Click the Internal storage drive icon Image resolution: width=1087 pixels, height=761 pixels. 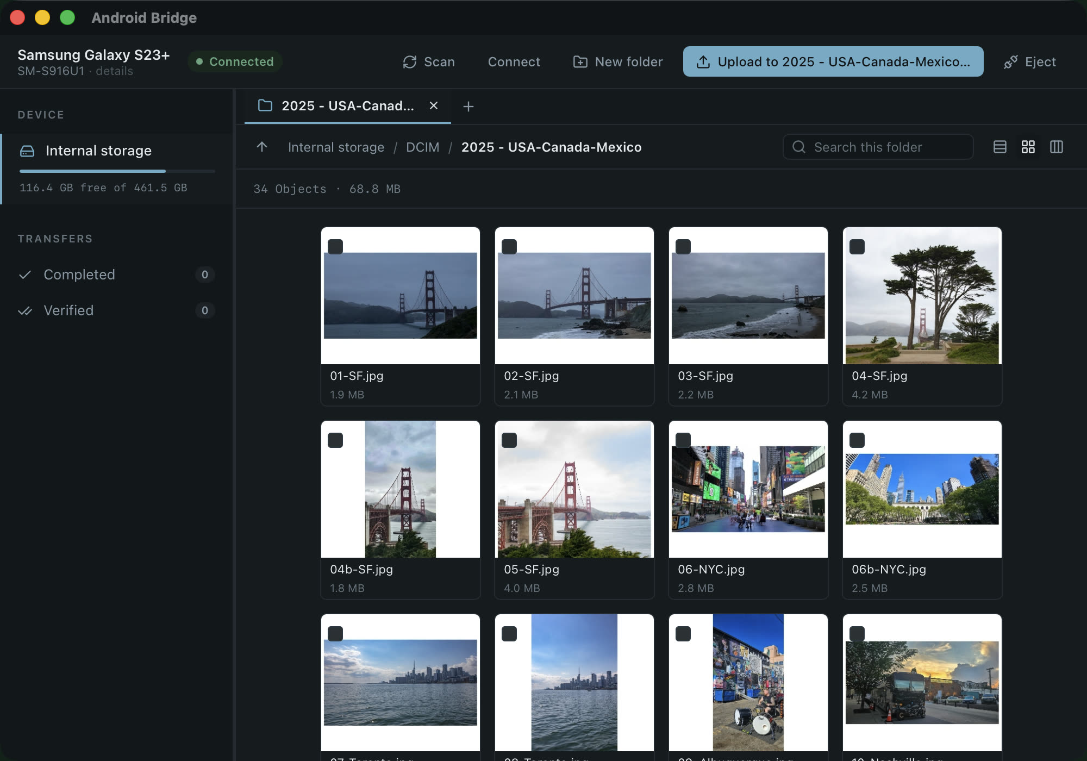pyautogui.click(x=27, y=151)
